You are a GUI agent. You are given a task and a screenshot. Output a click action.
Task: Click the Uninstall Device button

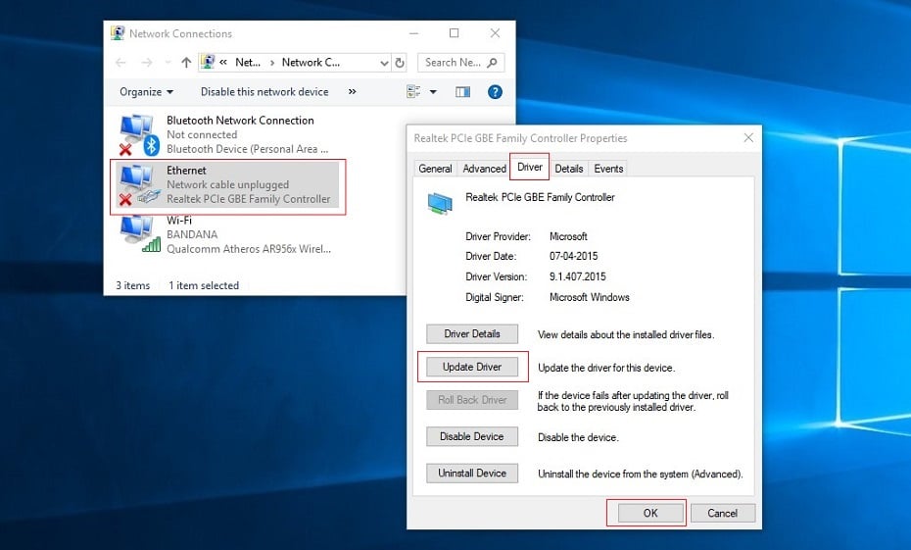[x=472, y=474]
